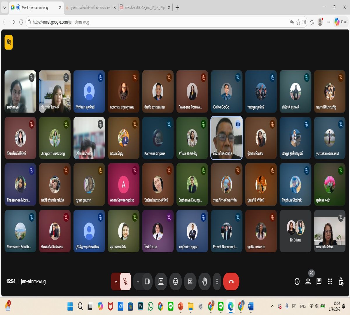Open the emoji reactions panel

[175, 281]
